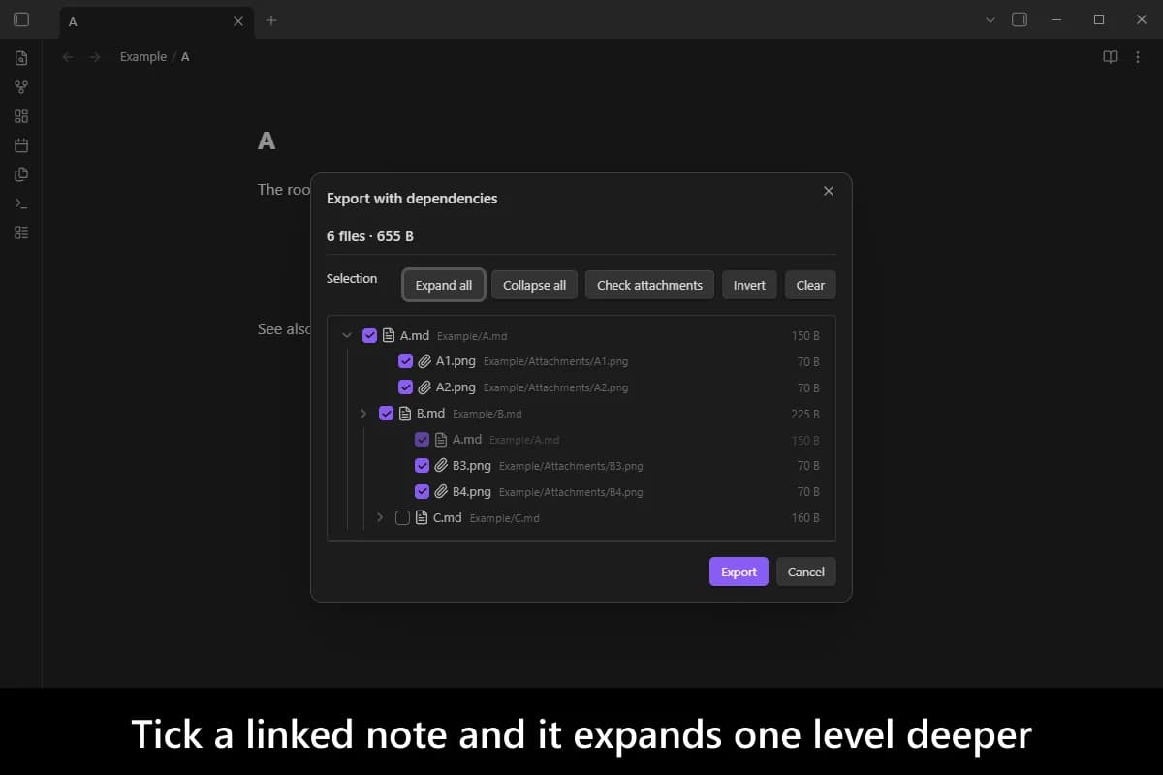Viewport: 1163px width, 775px height.
Task: Click the 225 B size value
Action: click(805, 414)
